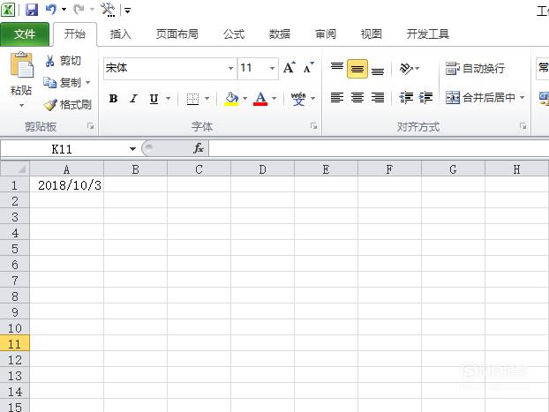Toggle top vertical alignment
Screen dimensions: 549x412
click(337, 68)
